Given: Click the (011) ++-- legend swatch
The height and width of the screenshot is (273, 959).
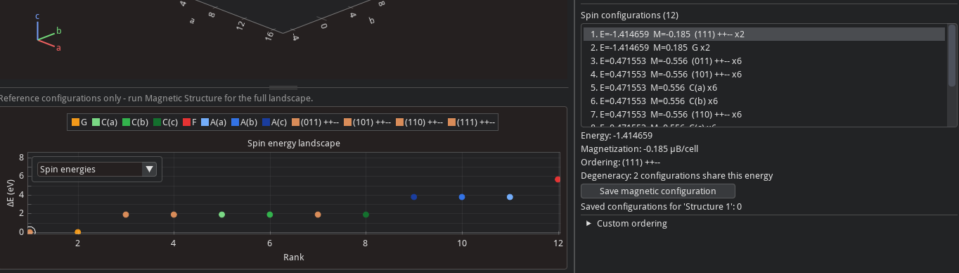Looking at the screenshot, I should point(296,122).
